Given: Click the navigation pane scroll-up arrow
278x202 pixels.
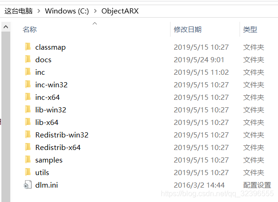Looking at the screenshot, I should tap(6, 27).
